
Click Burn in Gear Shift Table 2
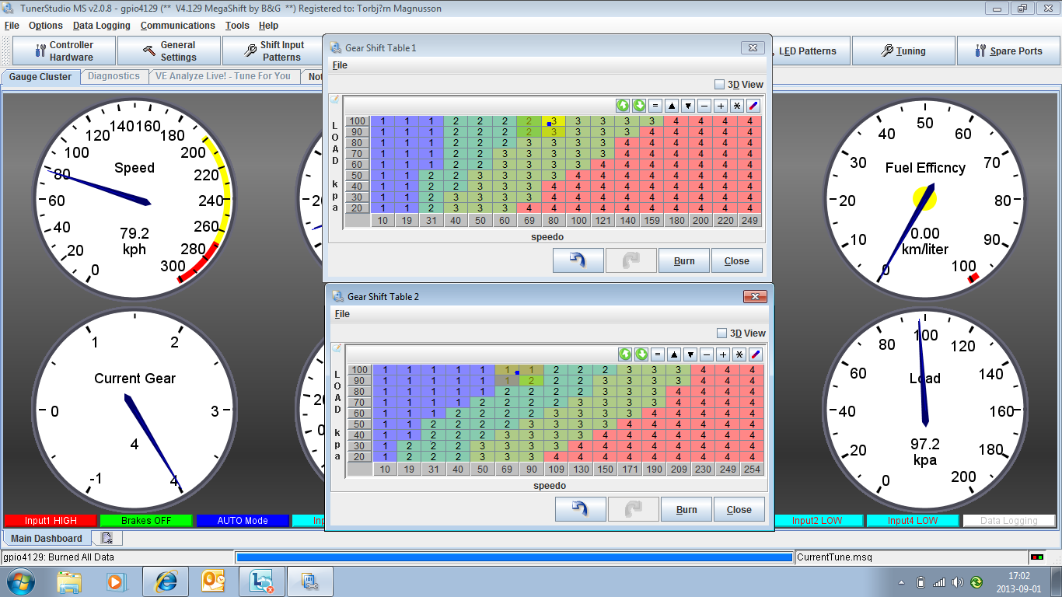pos(686,509)
